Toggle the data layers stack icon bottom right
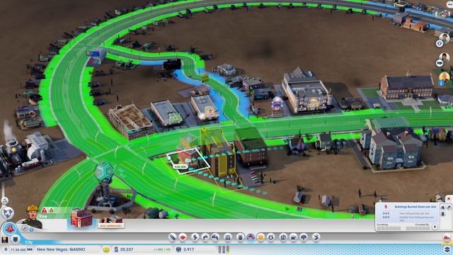The width and height of the screenshot is (453, 255). pos(447,249)
